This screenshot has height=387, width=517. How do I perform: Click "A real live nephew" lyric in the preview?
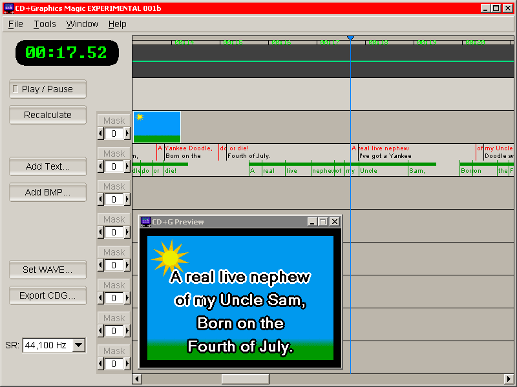coord(240,277)
